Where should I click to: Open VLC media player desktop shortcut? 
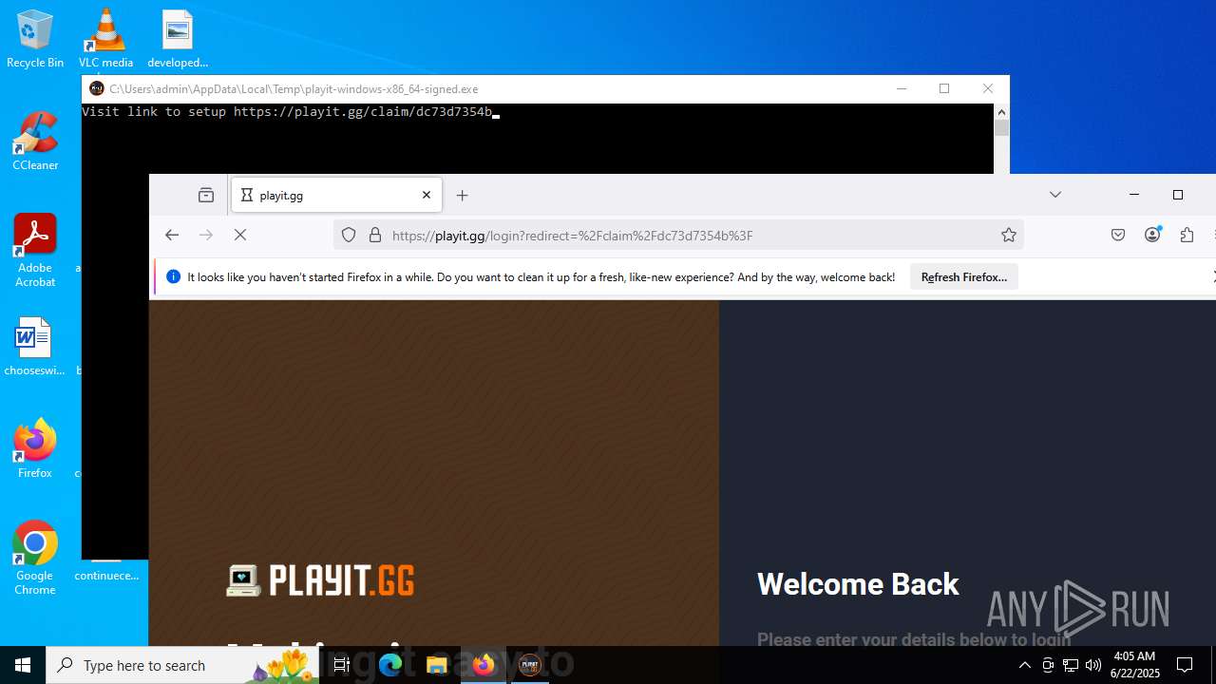click(x=105, y=39)
